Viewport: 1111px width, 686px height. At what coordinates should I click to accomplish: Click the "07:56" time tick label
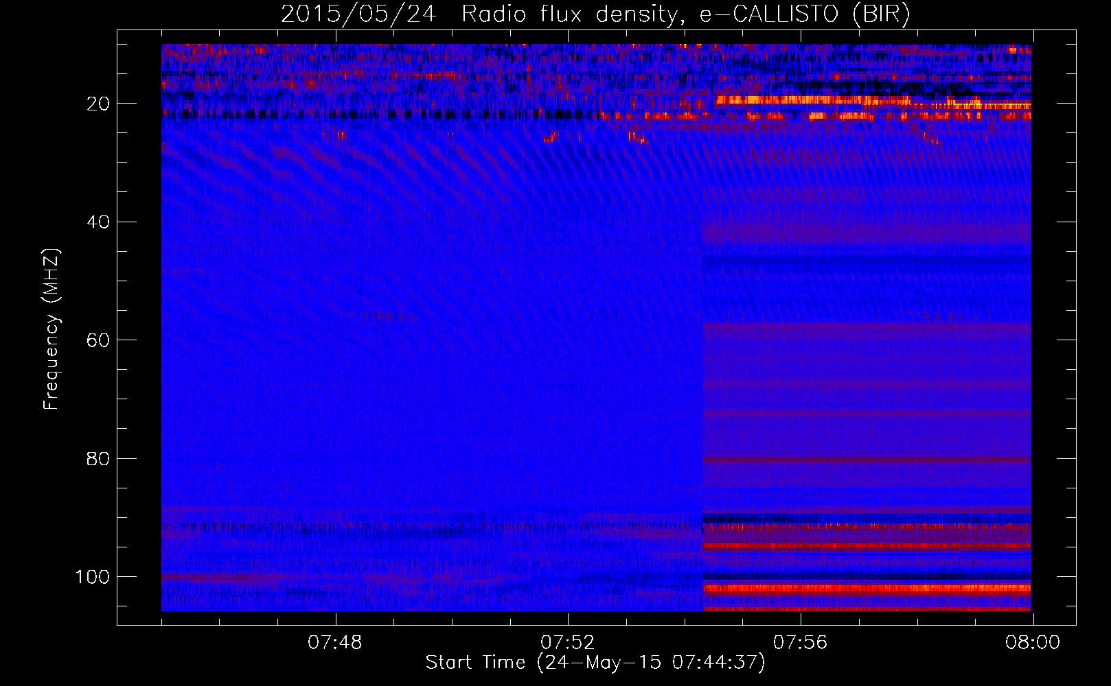pos(801,643)
